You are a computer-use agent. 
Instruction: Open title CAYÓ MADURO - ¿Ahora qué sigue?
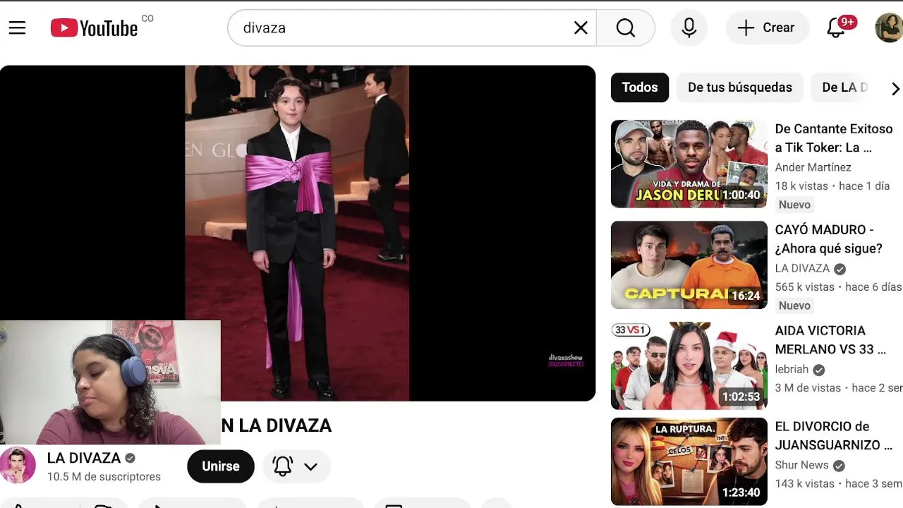(x=829, y=239)
